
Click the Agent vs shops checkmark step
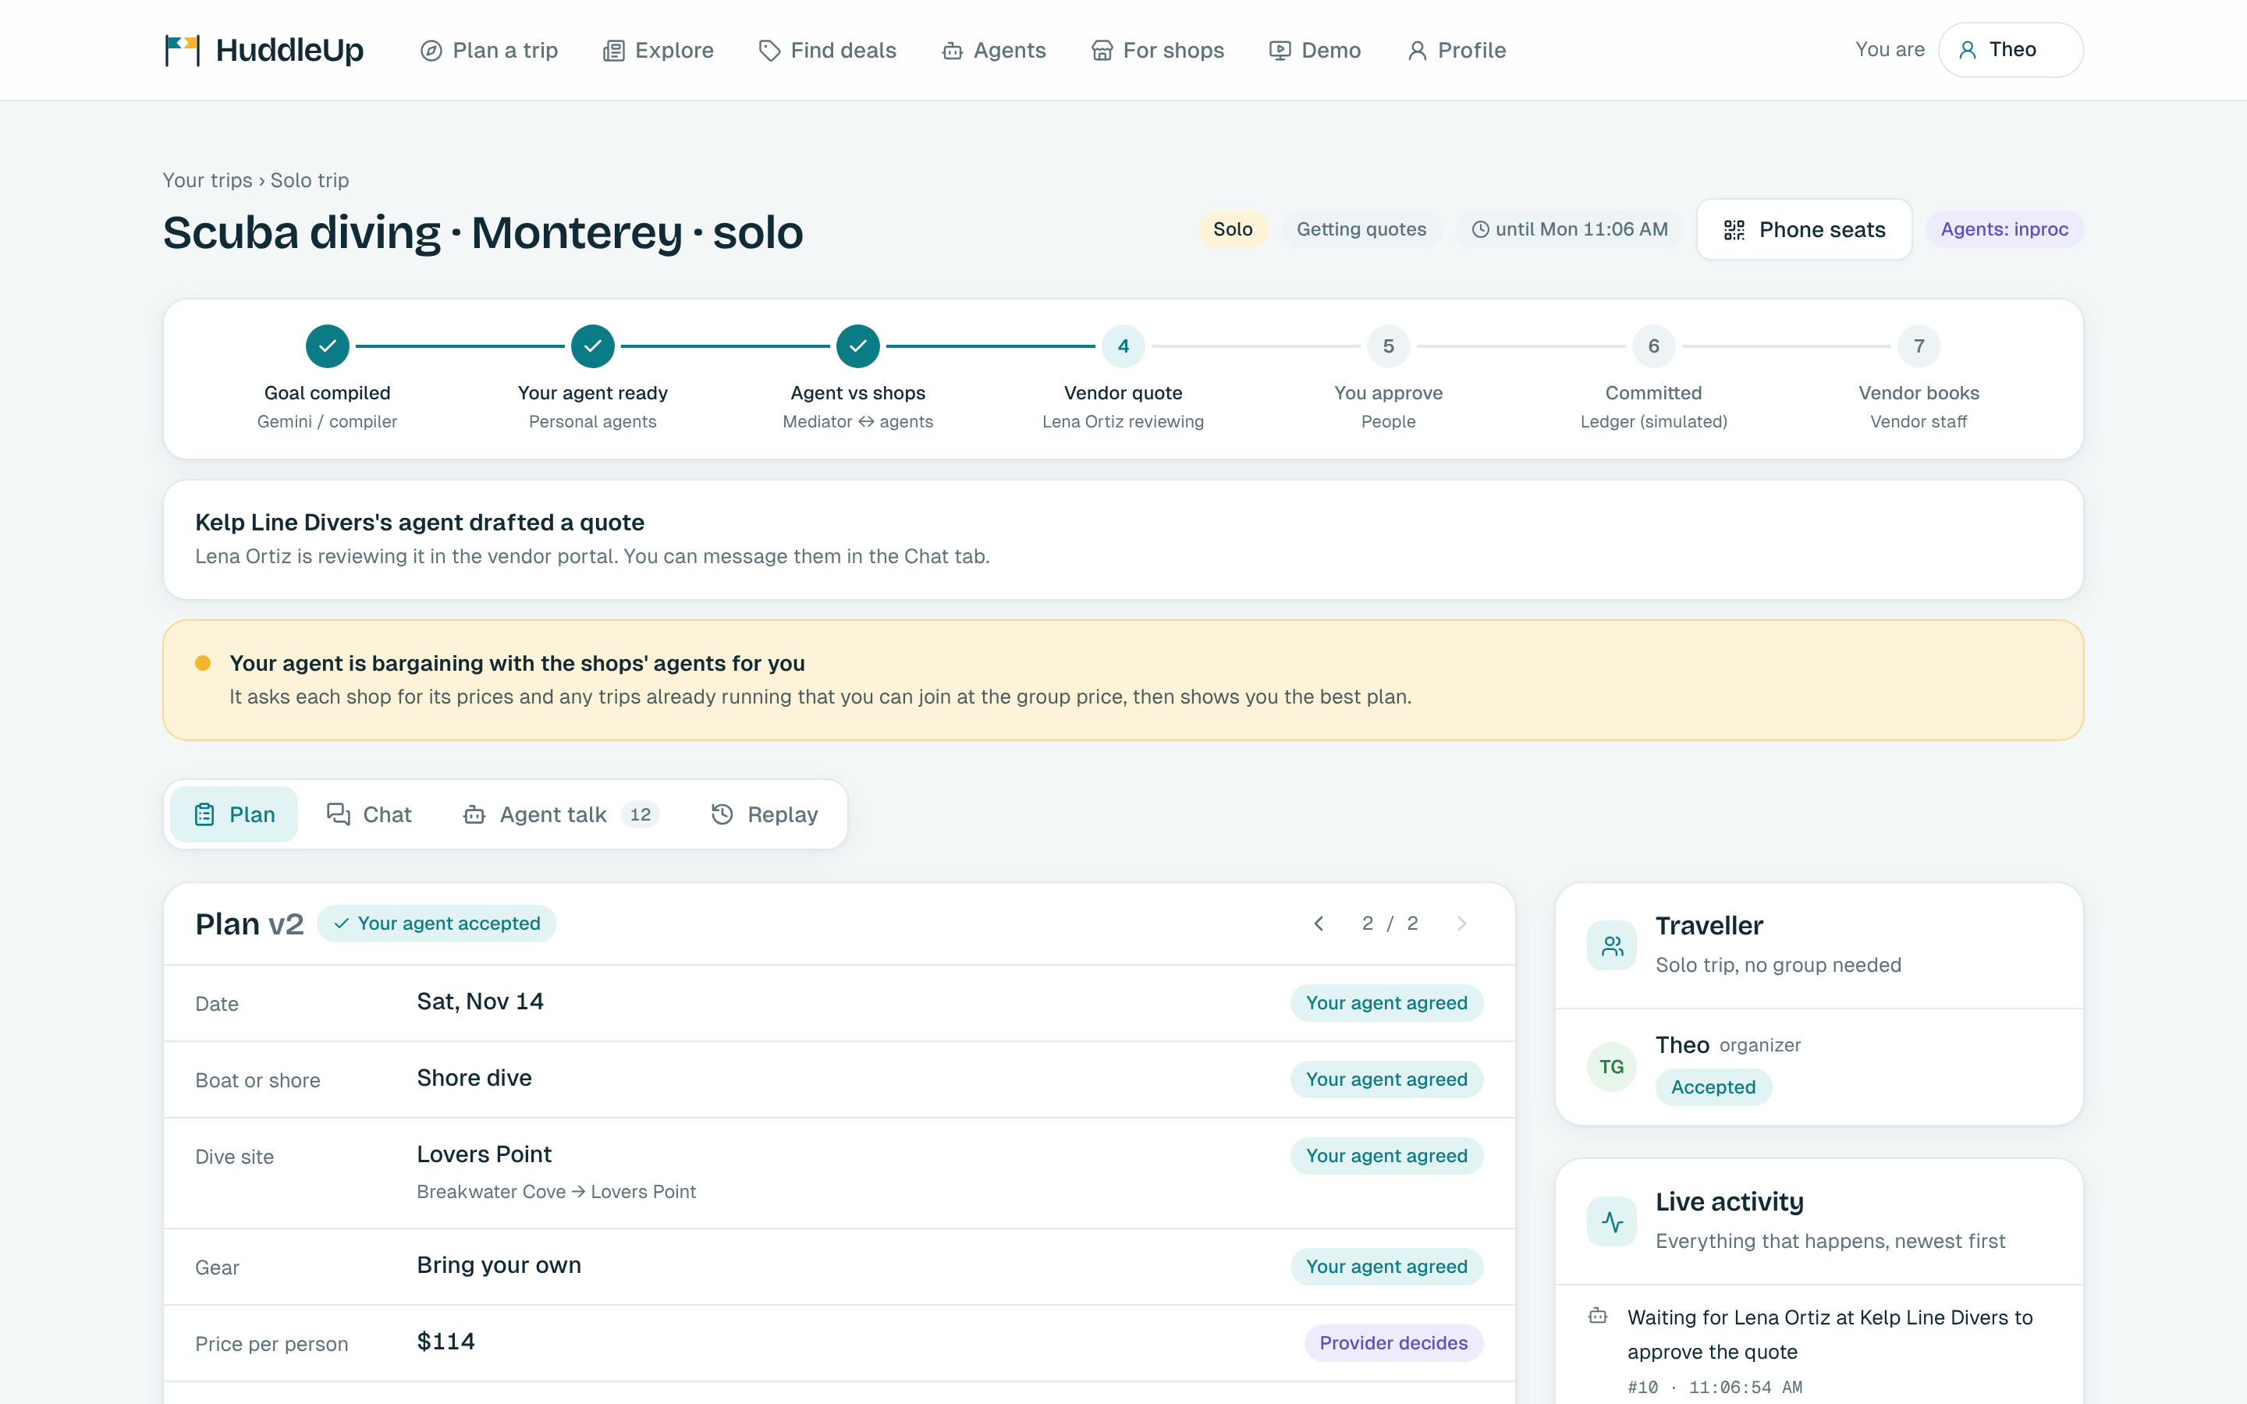click(858, 346)
